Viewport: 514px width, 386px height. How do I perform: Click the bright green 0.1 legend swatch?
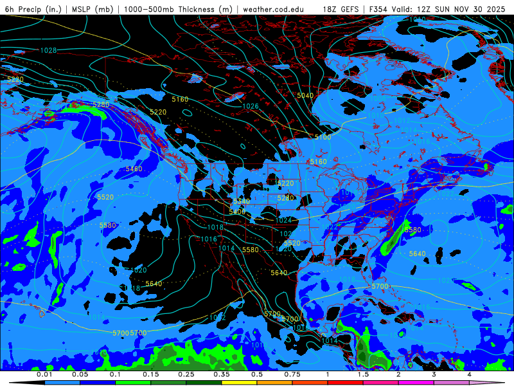(x=133, y=383)
